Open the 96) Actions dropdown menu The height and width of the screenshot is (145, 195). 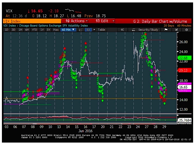[75, 21]
